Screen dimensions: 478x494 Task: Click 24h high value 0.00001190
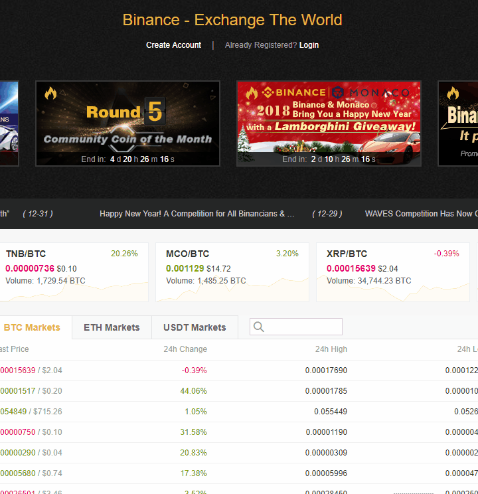point(327,432)
